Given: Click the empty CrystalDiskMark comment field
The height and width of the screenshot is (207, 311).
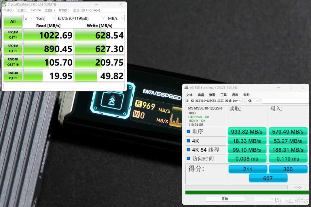Looking at the screenshot, I should tap(64, 86).
